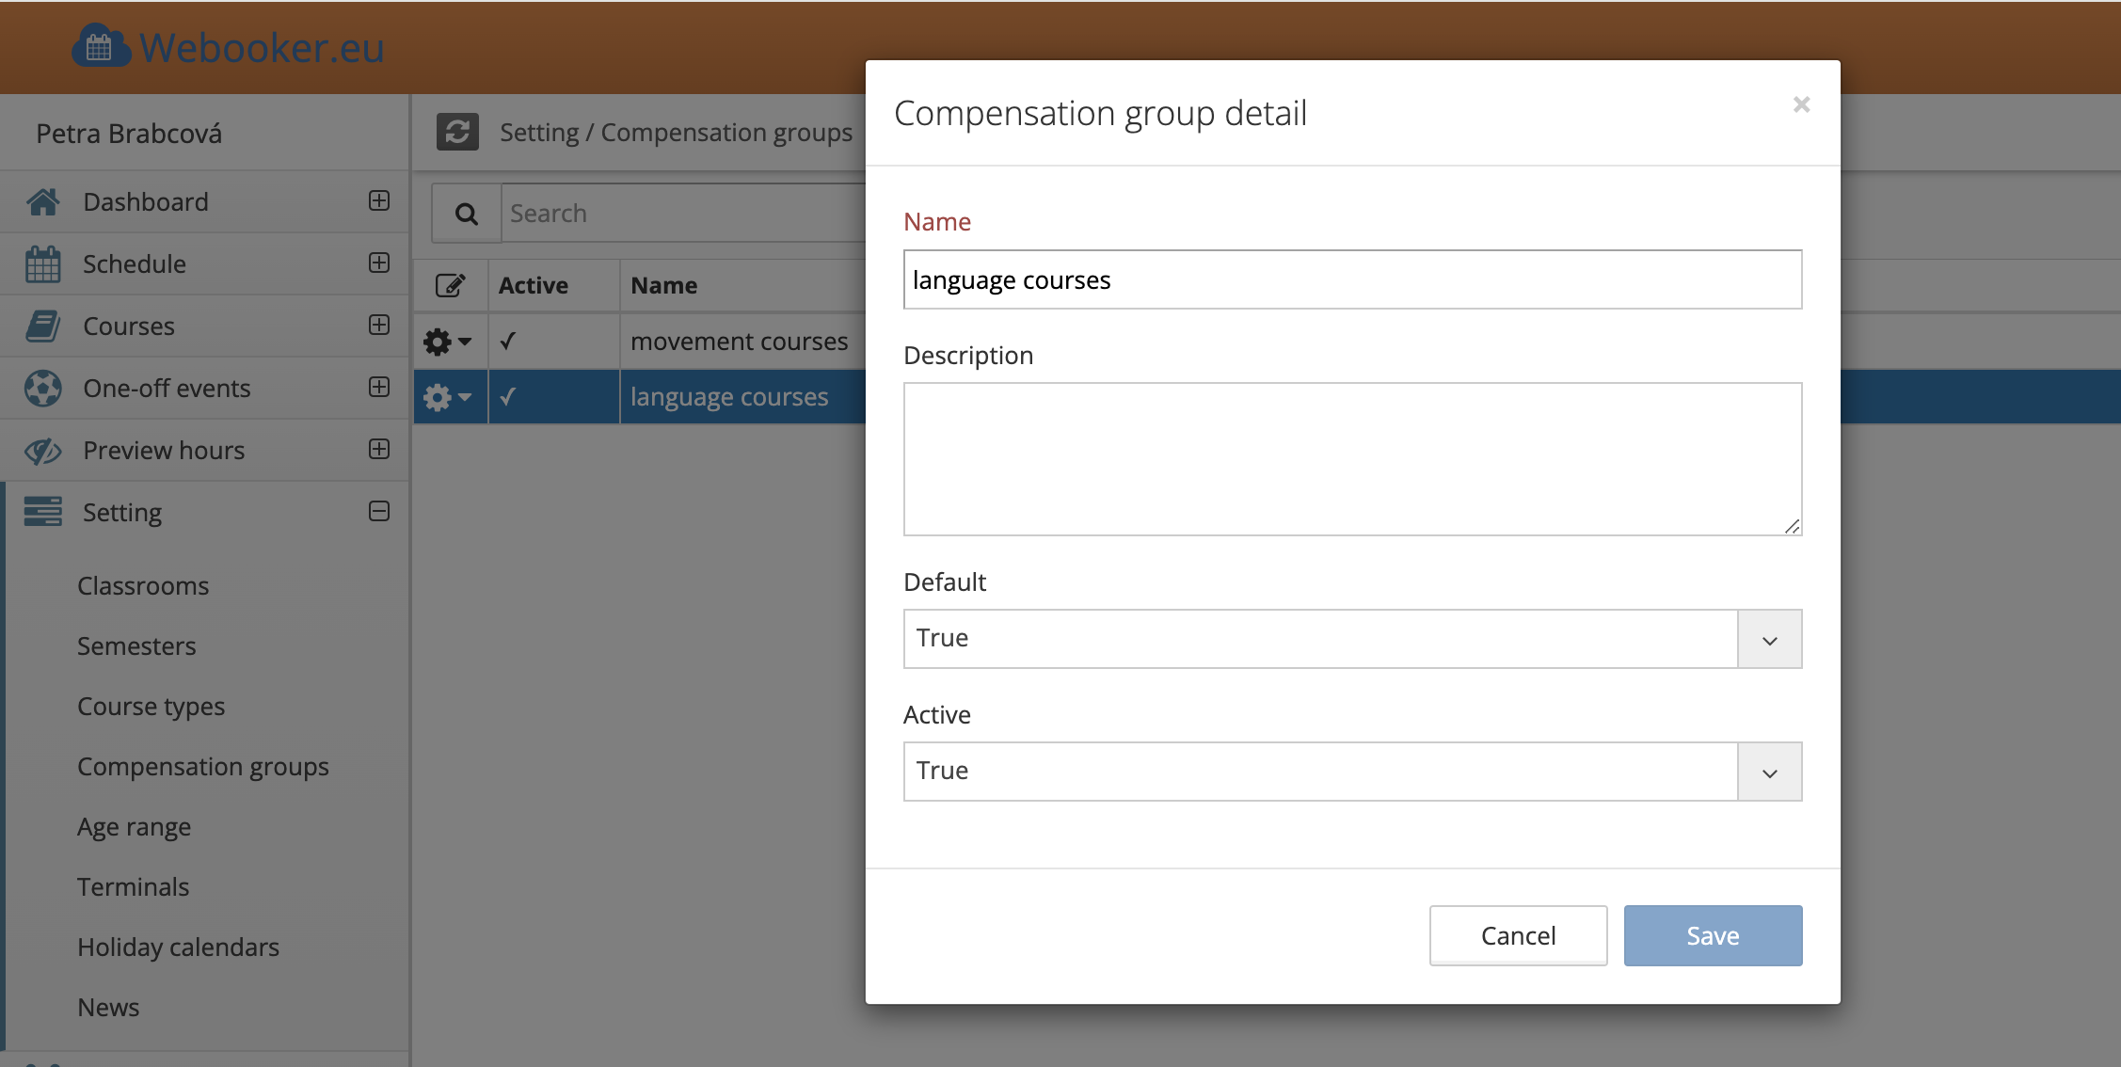This screenshot has height=1067, width=2121.
Task: Click the Preview hours eye icon
Action: click(42, 451)
